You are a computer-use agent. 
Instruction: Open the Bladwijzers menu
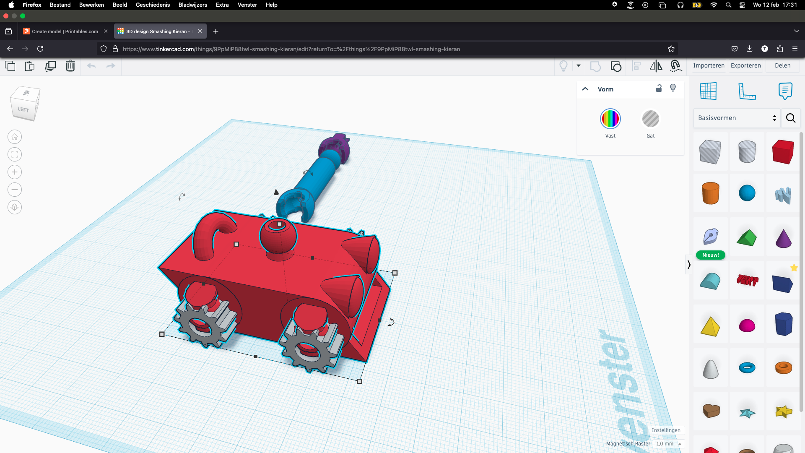tap(192, 5)
